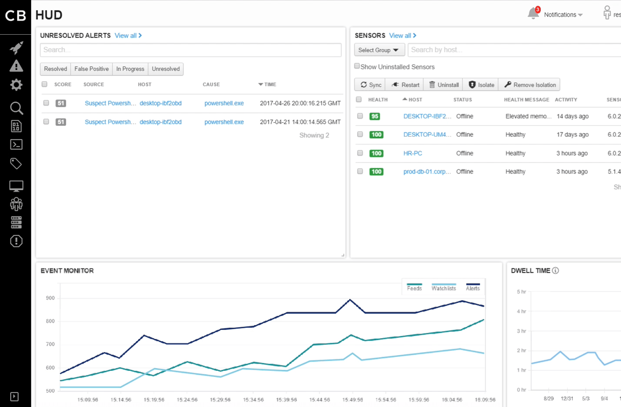
Task: Expand sidebar with bottom arrow icon
Action: click(14, 397)
